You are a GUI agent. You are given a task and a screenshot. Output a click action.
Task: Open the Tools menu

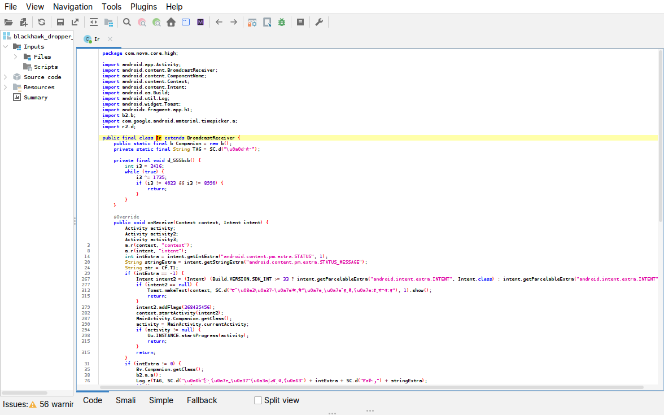pos(111,7)
